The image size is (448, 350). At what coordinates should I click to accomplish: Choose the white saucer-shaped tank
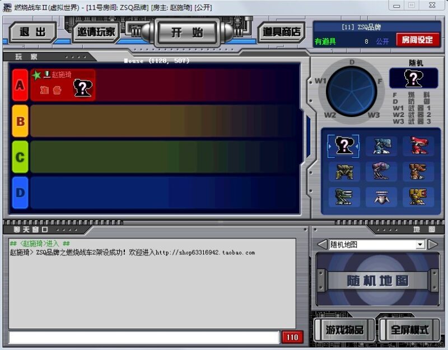pyautogui.click(x=381, y=197)
